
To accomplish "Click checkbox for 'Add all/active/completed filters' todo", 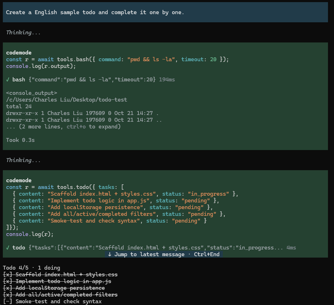I will click(x=8, y=295).
